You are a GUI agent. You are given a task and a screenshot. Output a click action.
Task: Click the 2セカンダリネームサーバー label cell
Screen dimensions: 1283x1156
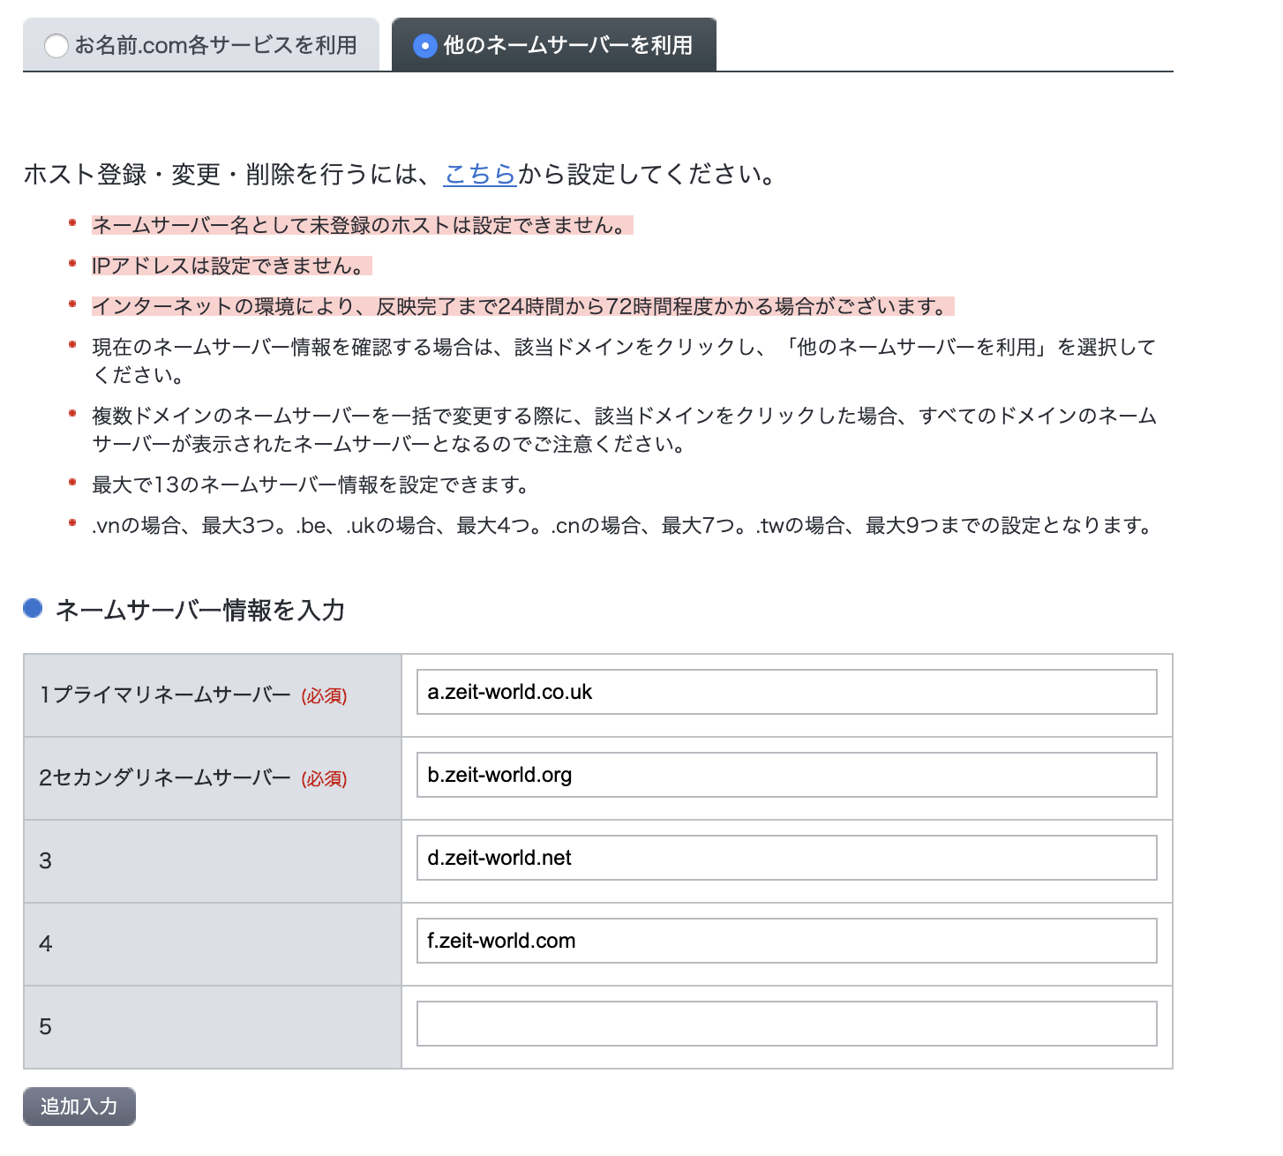click(213, 778)
